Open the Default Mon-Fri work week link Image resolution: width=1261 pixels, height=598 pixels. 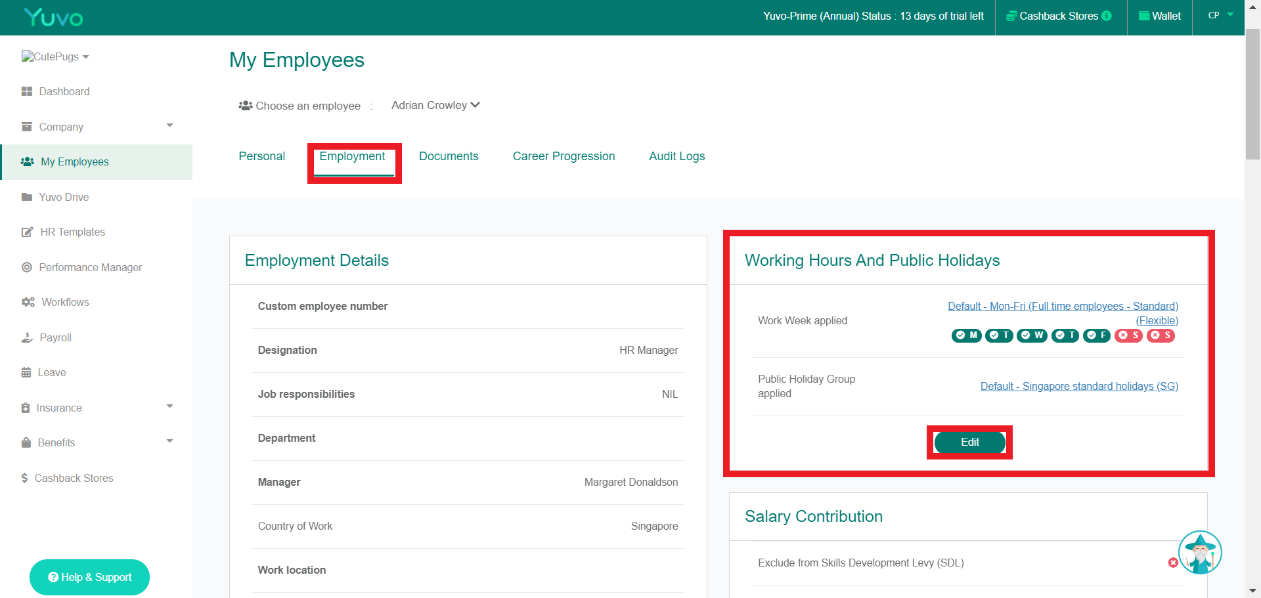pyautogui.click(x=1063, y=313)
